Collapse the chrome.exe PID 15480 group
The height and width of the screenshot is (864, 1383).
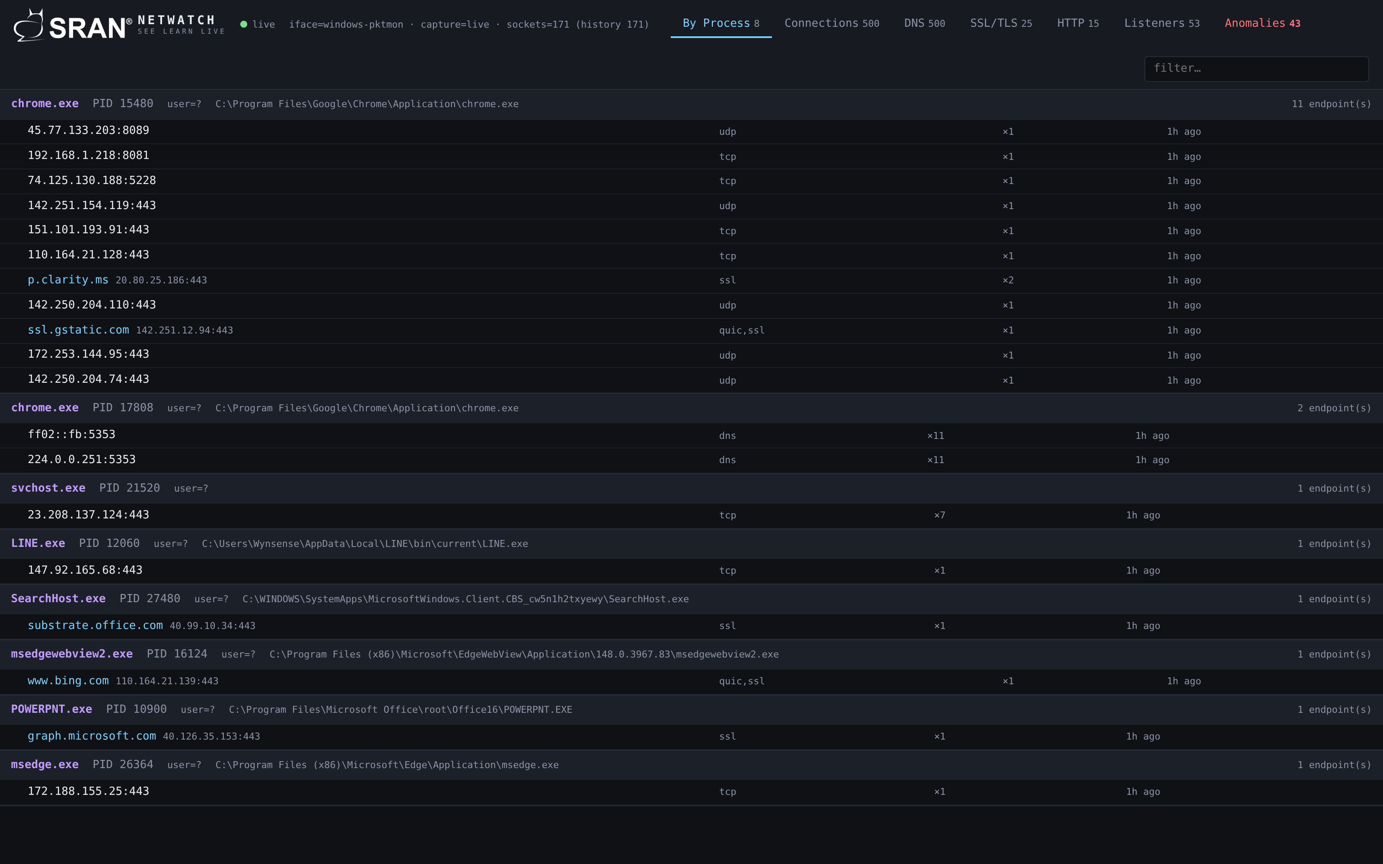691,104
